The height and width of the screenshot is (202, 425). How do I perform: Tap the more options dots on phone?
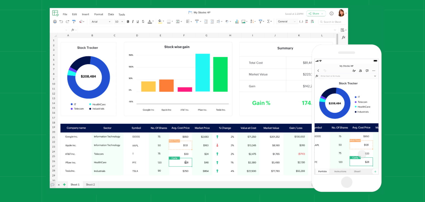point(374,71)
